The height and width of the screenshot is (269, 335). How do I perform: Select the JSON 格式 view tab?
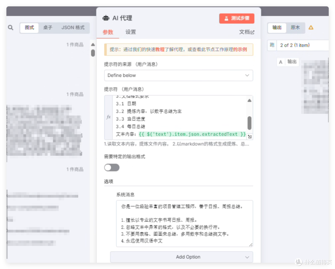(x=73, y=28)
